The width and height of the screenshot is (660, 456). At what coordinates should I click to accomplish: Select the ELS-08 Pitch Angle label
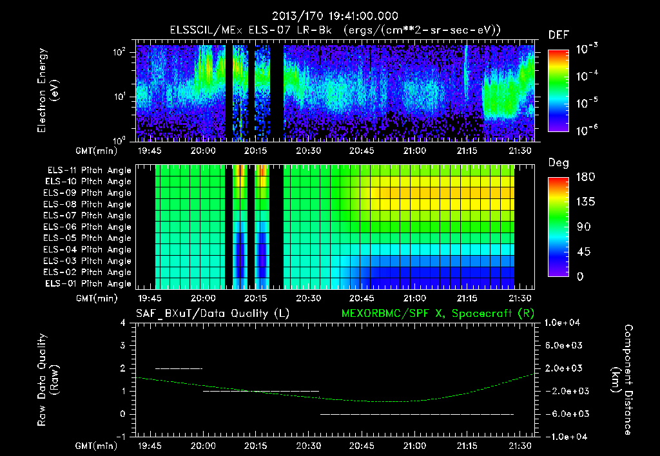coord(88,204)
